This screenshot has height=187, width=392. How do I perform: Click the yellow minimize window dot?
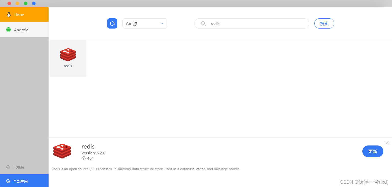coord(17,4)
